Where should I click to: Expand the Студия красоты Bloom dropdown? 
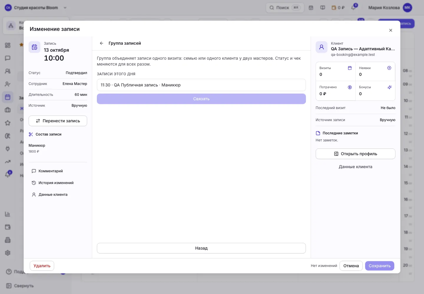point(65,8)
